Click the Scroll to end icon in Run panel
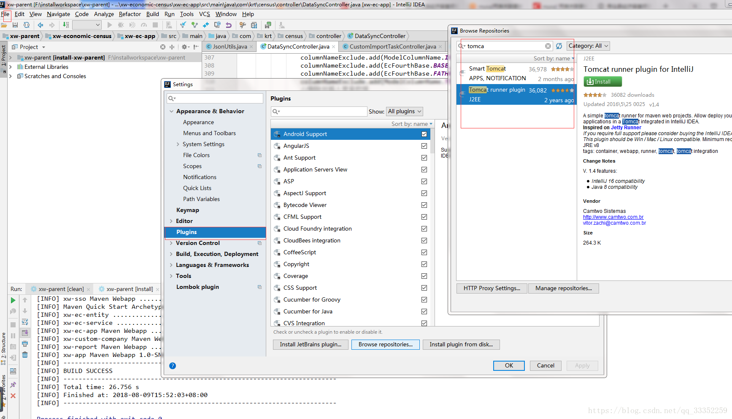 click(x=25, y=333)
